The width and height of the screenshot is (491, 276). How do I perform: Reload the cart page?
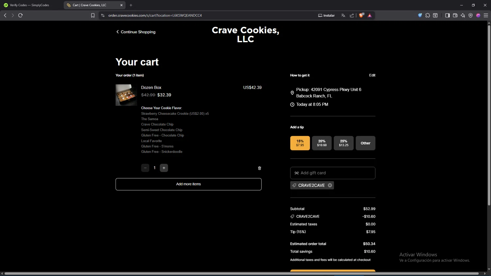point(20,15)
